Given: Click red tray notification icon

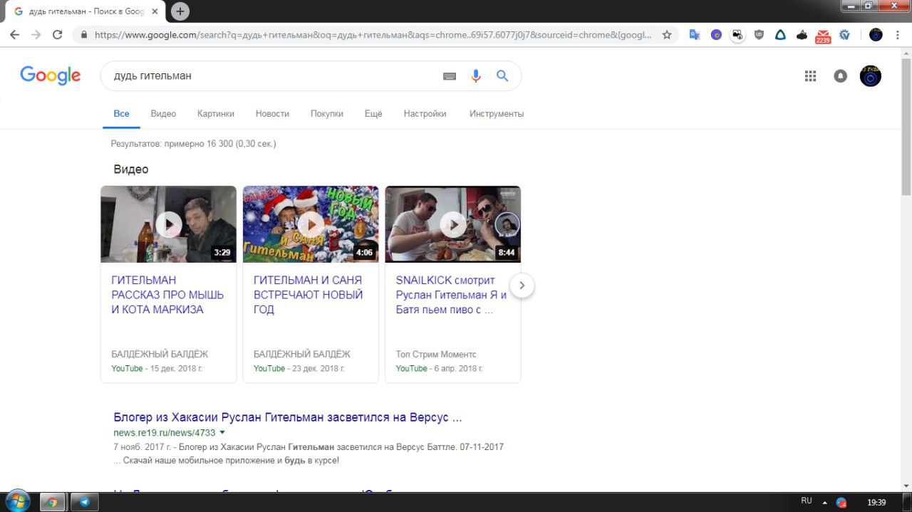Looking at the screenshot, I should coord(841,502).
